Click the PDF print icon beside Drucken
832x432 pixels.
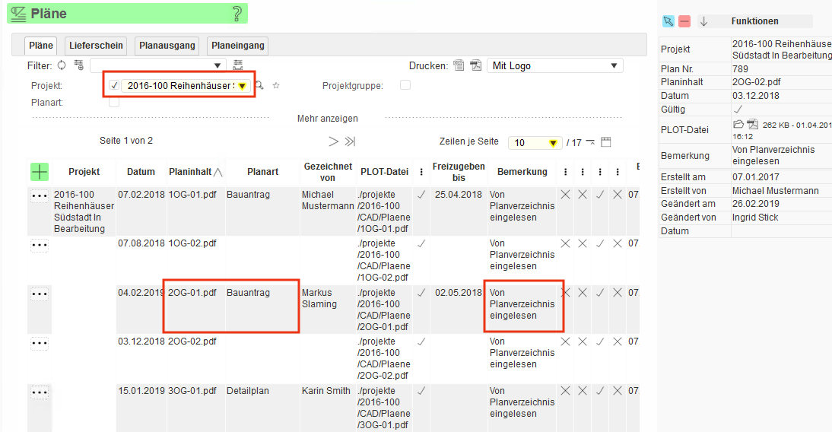tap(475, 65)
